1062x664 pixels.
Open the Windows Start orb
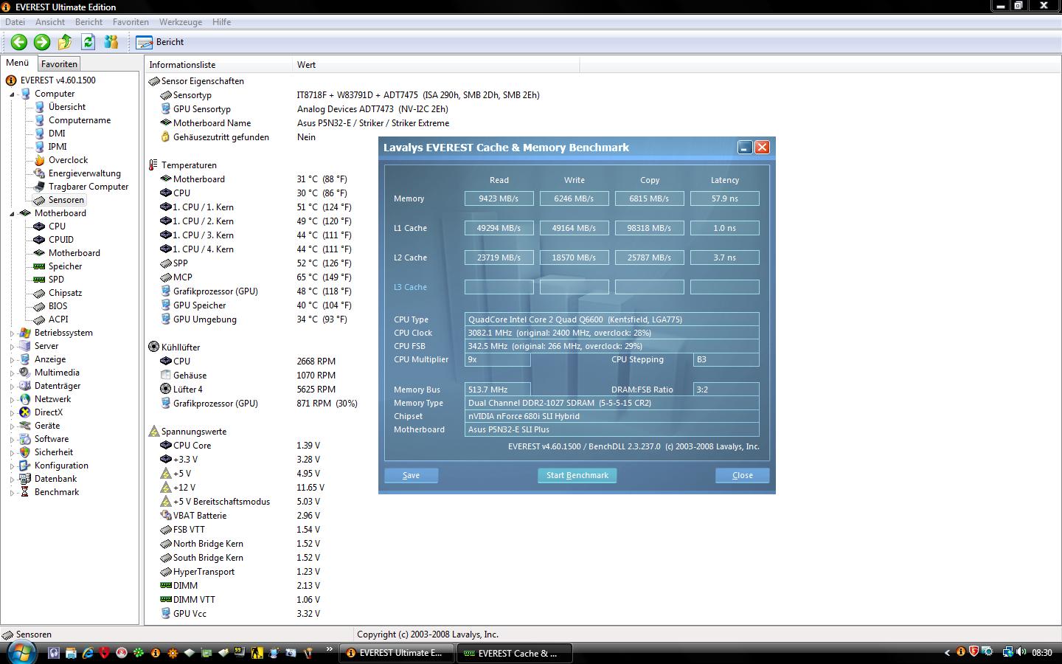20,652
